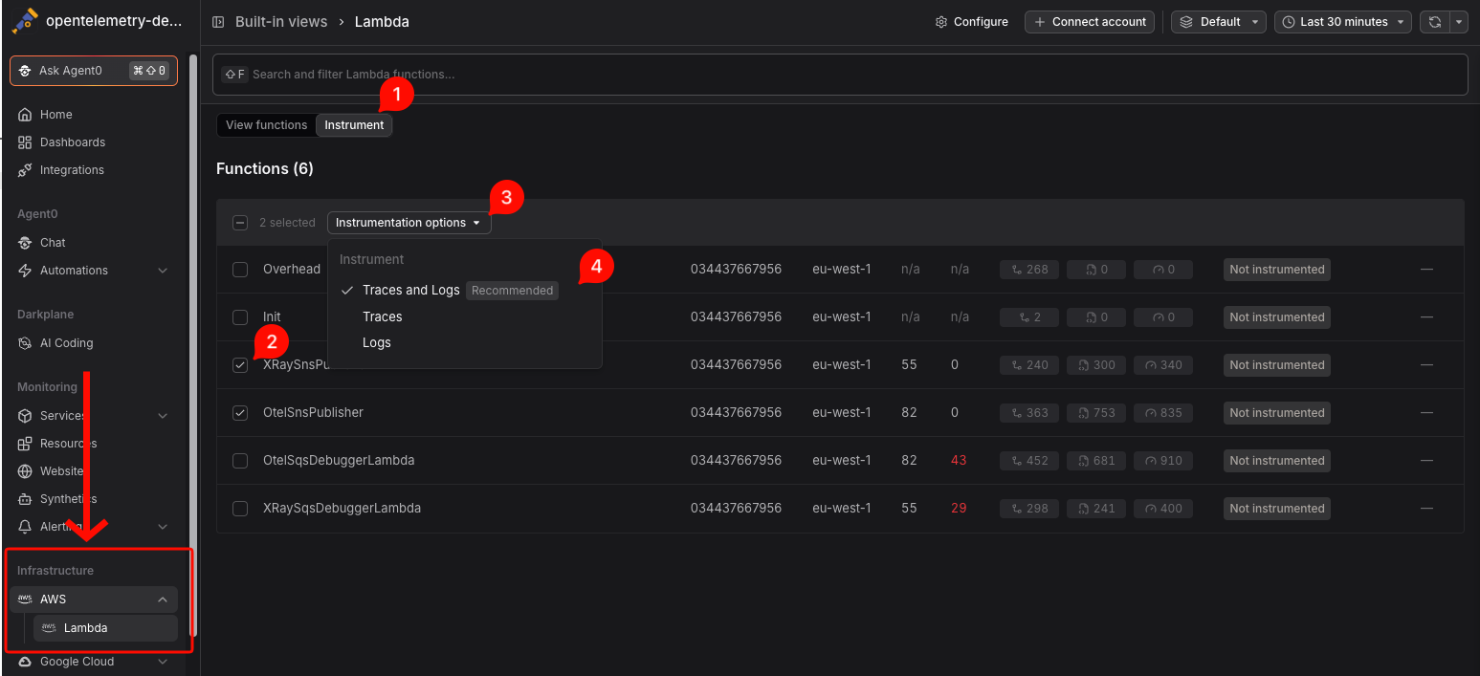Click the Configure button
The image size is (1480, 676).
tap(971, 22)
